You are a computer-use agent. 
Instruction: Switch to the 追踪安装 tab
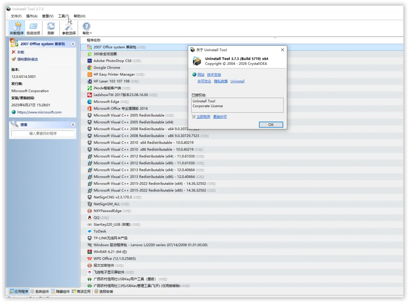point(103,292)
